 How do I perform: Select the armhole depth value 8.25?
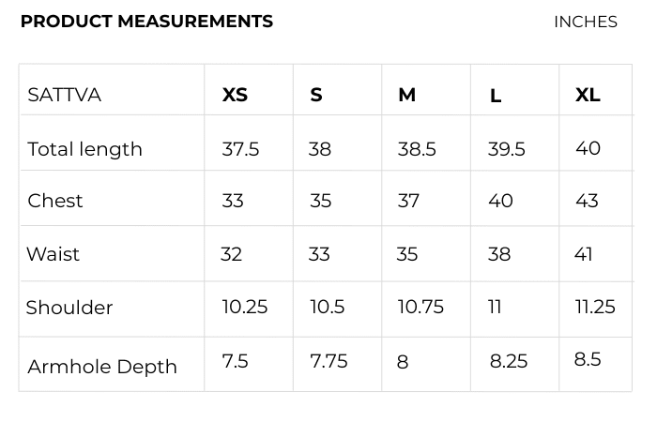pos(509,361)
